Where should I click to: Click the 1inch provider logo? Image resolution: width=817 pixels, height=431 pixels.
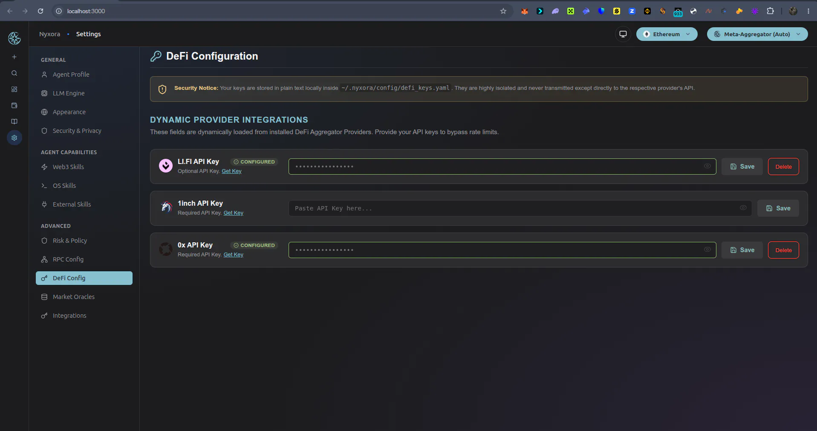pos(165,207)
